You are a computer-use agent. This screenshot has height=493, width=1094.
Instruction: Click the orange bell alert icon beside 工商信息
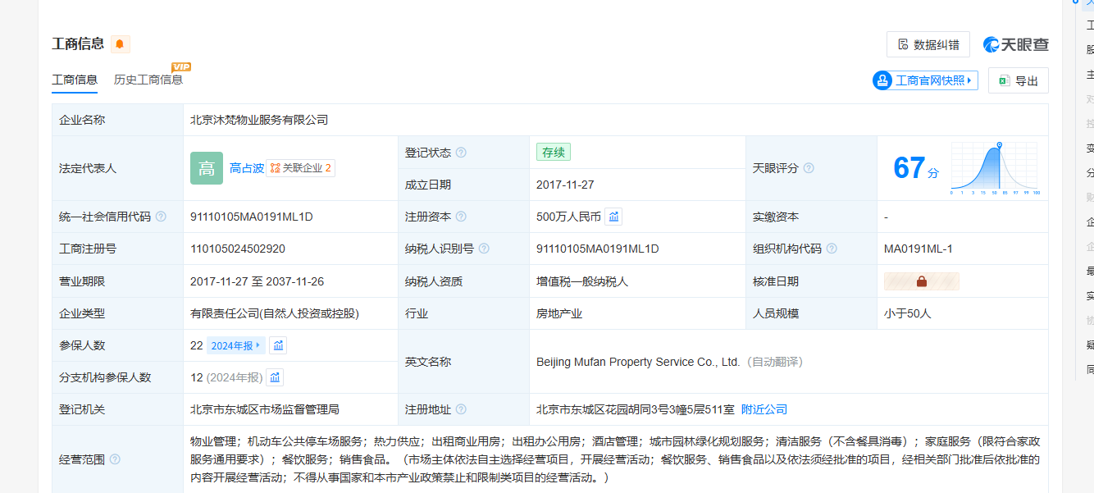tap(121, 44)
